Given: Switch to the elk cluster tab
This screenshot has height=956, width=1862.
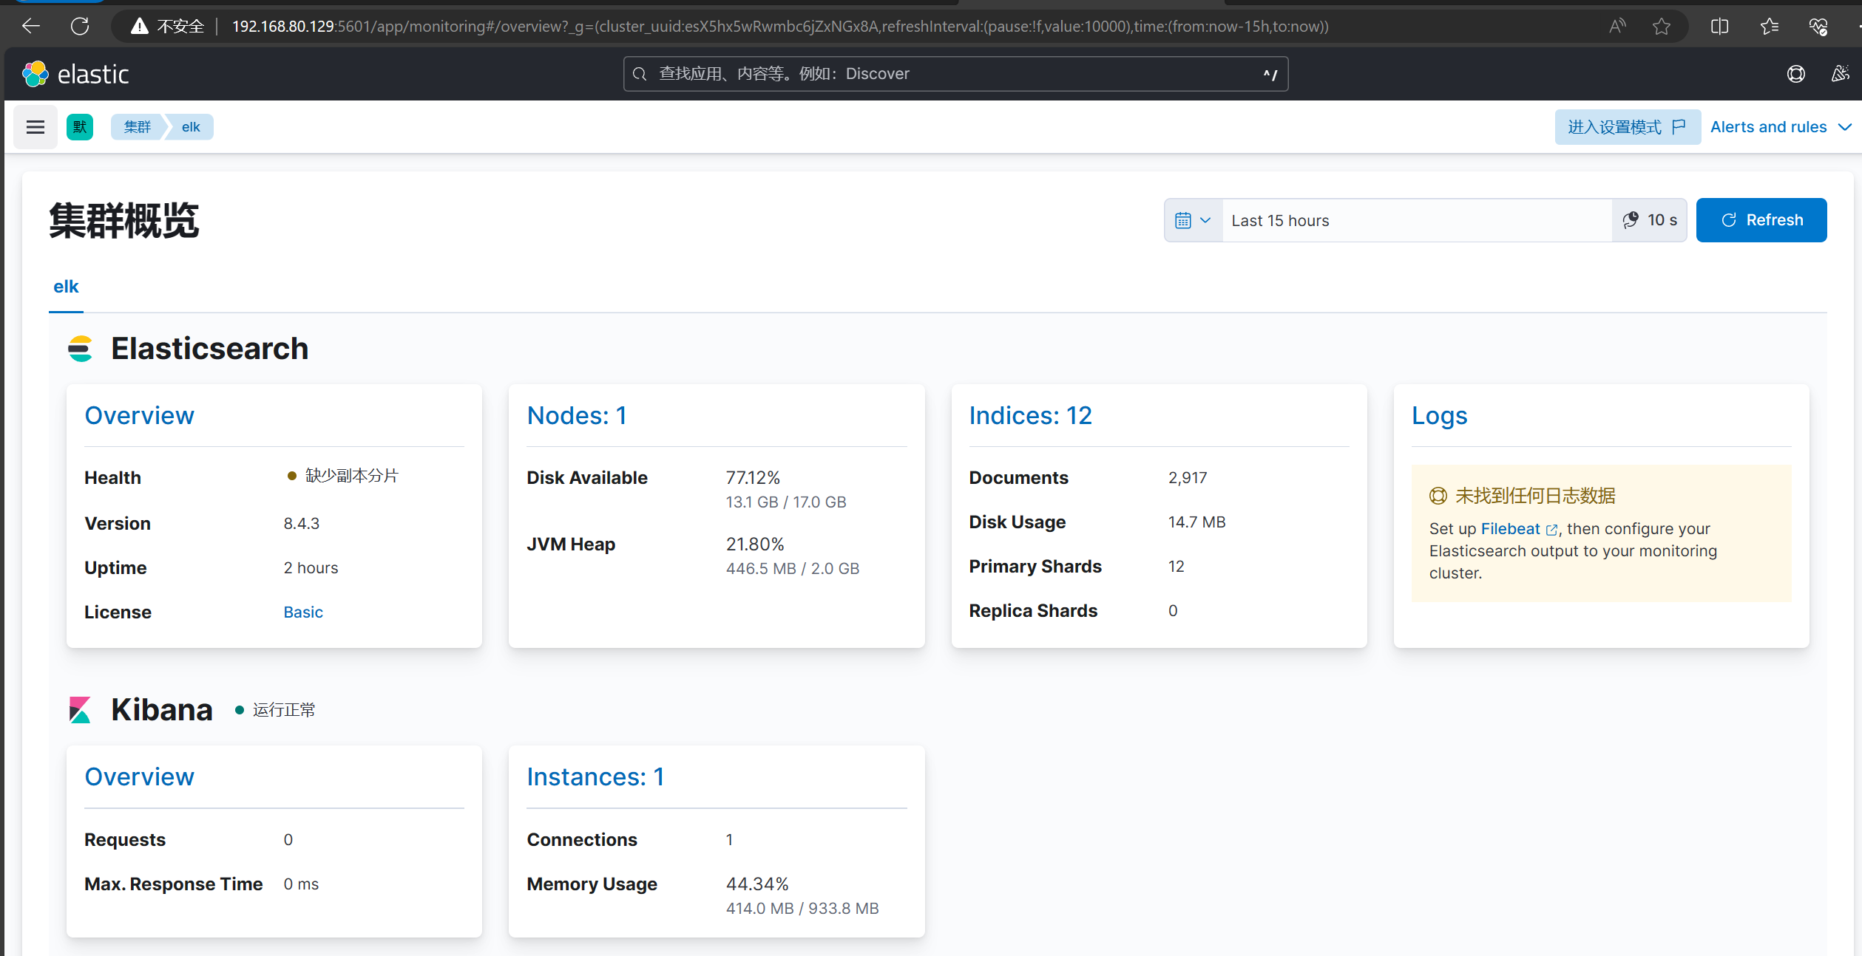Looking at the screenshot, I should click(66, 287).
